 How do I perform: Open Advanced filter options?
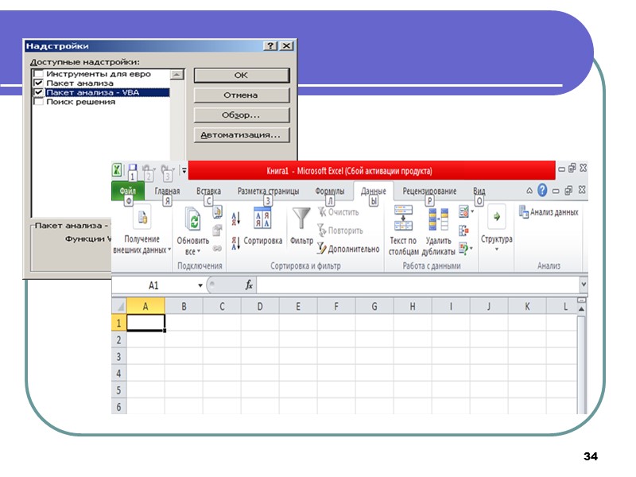click(x=348, y=249)
